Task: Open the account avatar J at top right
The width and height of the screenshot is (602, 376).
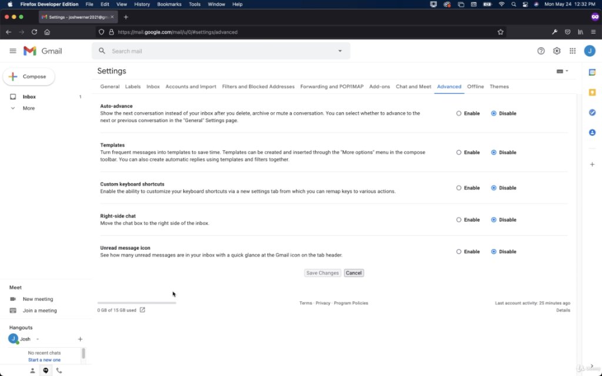Action: click(590, 51)
